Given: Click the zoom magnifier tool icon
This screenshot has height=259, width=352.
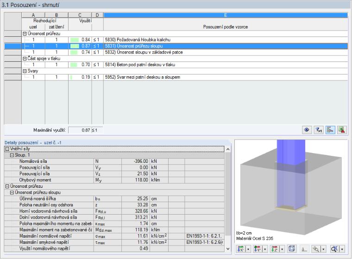Looking at the screenshot, I should tap(316, 249).
